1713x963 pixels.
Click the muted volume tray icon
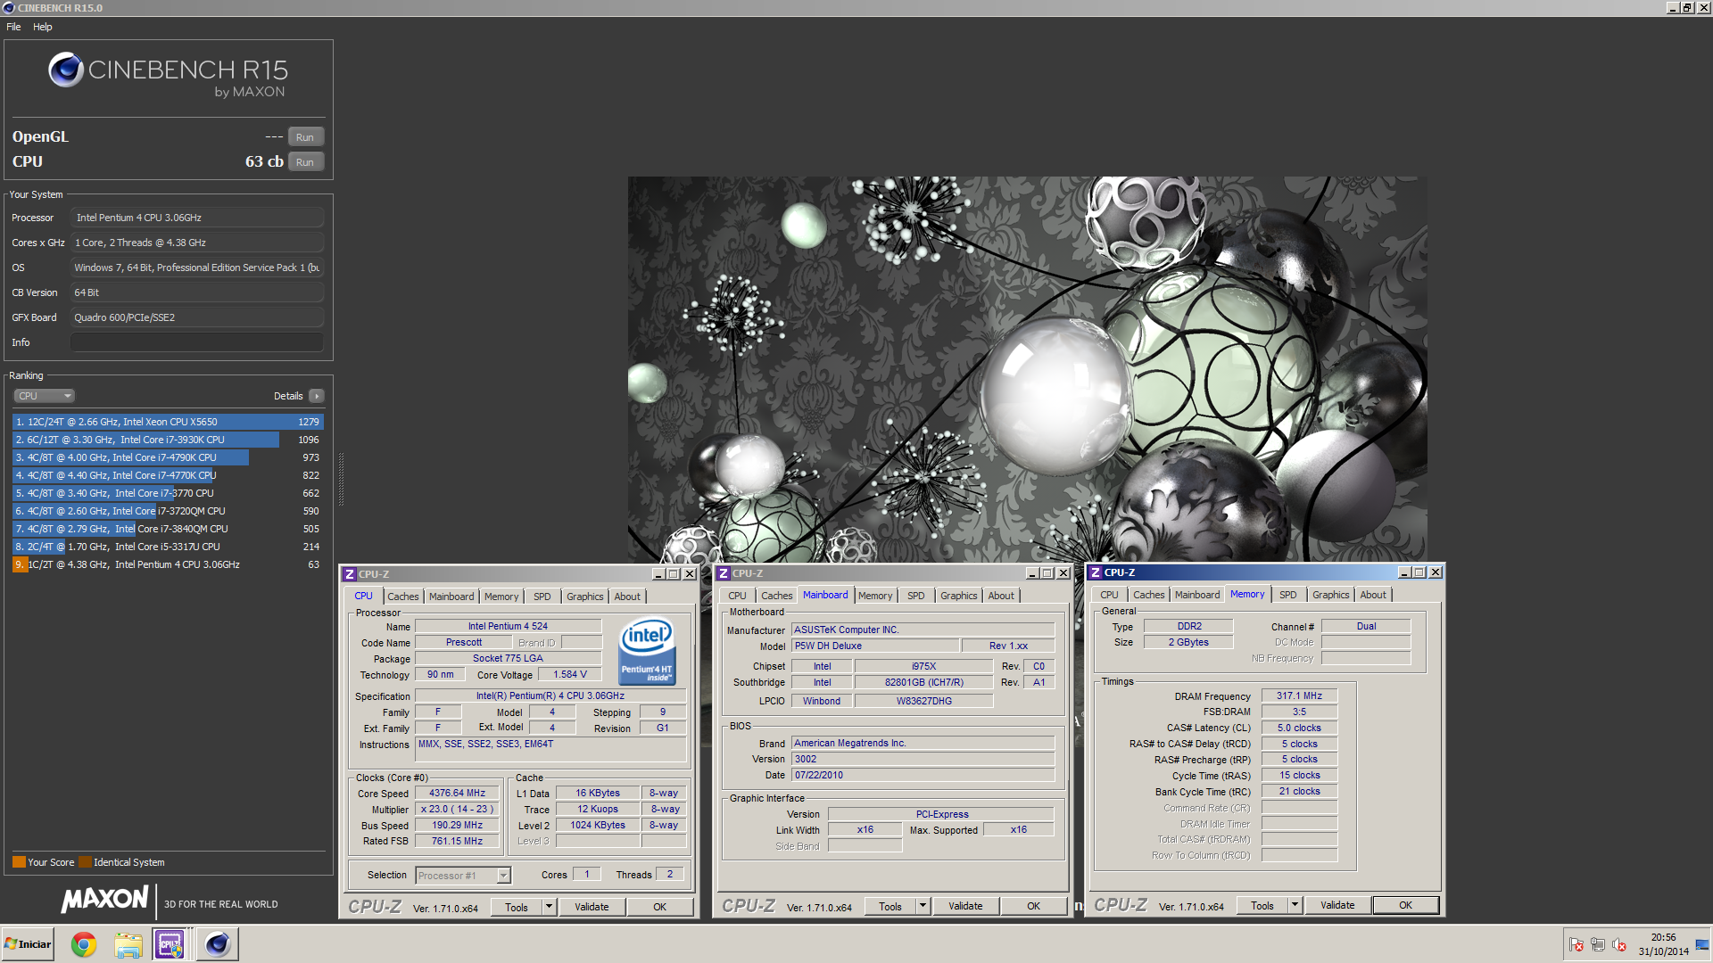(1619, 944)
